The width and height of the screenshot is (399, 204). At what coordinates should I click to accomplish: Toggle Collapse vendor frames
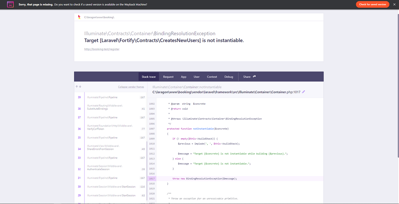coord(131,86)
